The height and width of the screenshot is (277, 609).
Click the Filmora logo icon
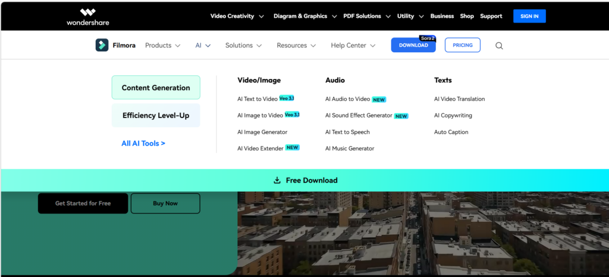102,45
